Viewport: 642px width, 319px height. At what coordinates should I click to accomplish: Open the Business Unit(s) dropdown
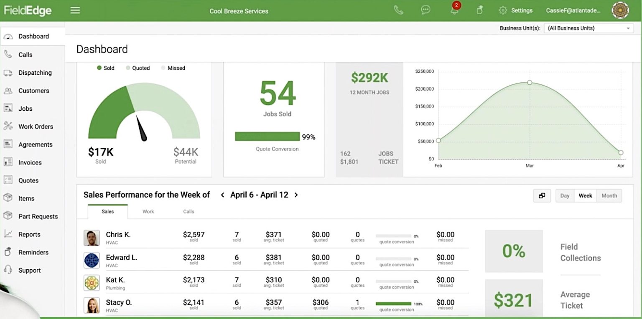[x=588, y=28]
